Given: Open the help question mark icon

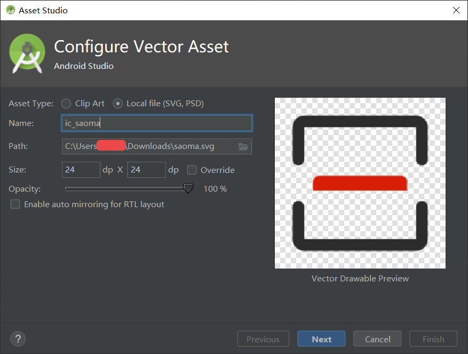Looking at the screenshot, I should point(18,339).
